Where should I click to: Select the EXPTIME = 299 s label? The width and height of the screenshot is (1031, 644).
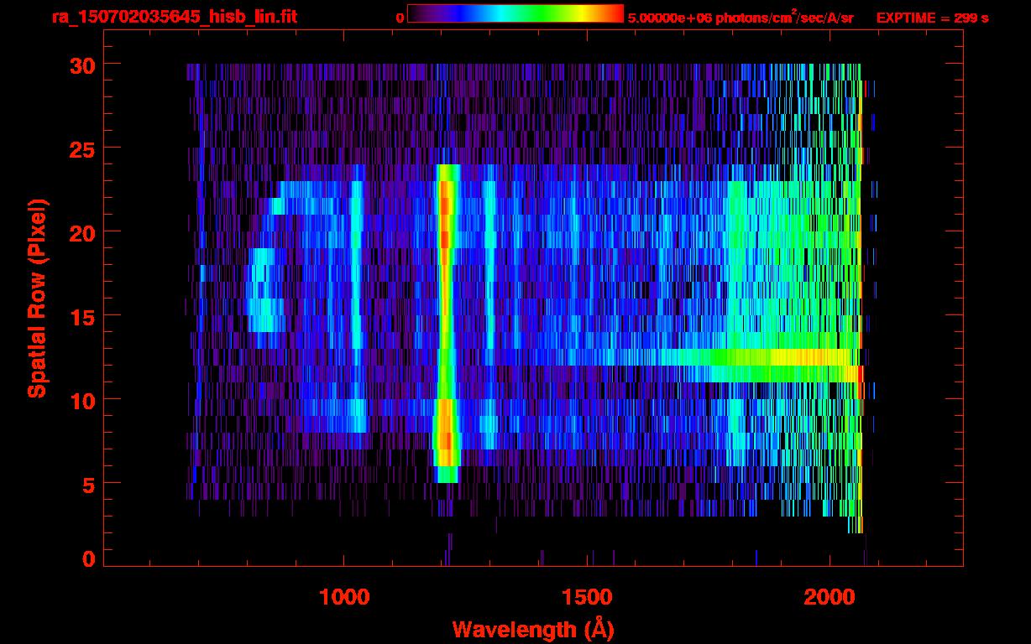932,18
